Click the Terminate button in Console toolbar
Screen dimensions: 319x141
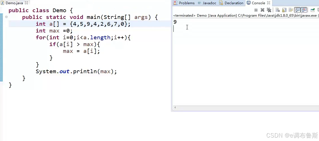pos(256,10)
